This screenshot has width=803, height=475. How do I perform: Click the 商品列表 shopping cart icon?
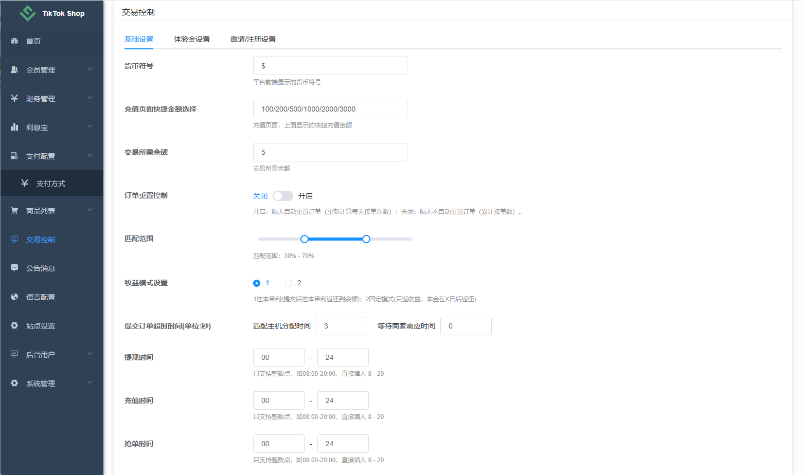click(14, 210)
